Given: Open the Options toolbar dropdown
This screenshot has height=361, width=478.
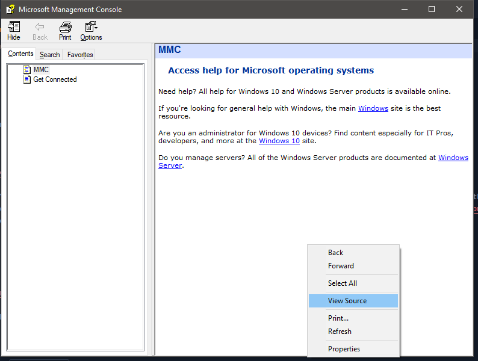Looking at the screenshot, I should pyautogui.click(x=91, y=31).
